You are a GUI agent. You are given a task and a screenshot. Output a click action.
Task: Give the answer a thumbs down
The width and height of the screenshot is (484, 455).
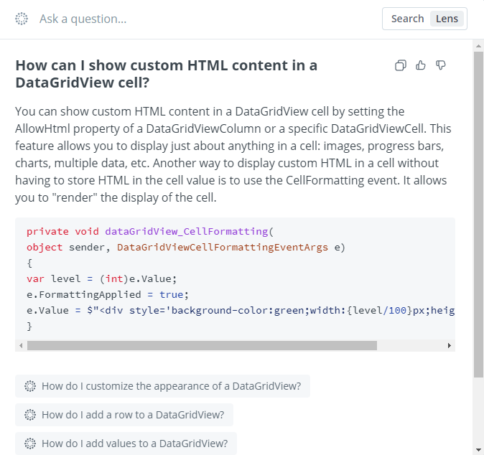point(441,65)
